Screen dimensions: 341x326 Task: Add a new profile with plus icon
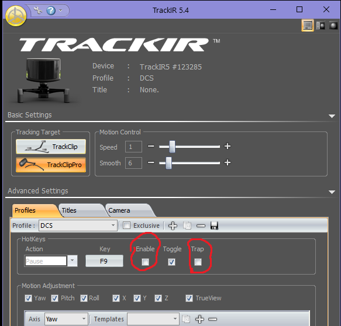[x=173, y=226]
